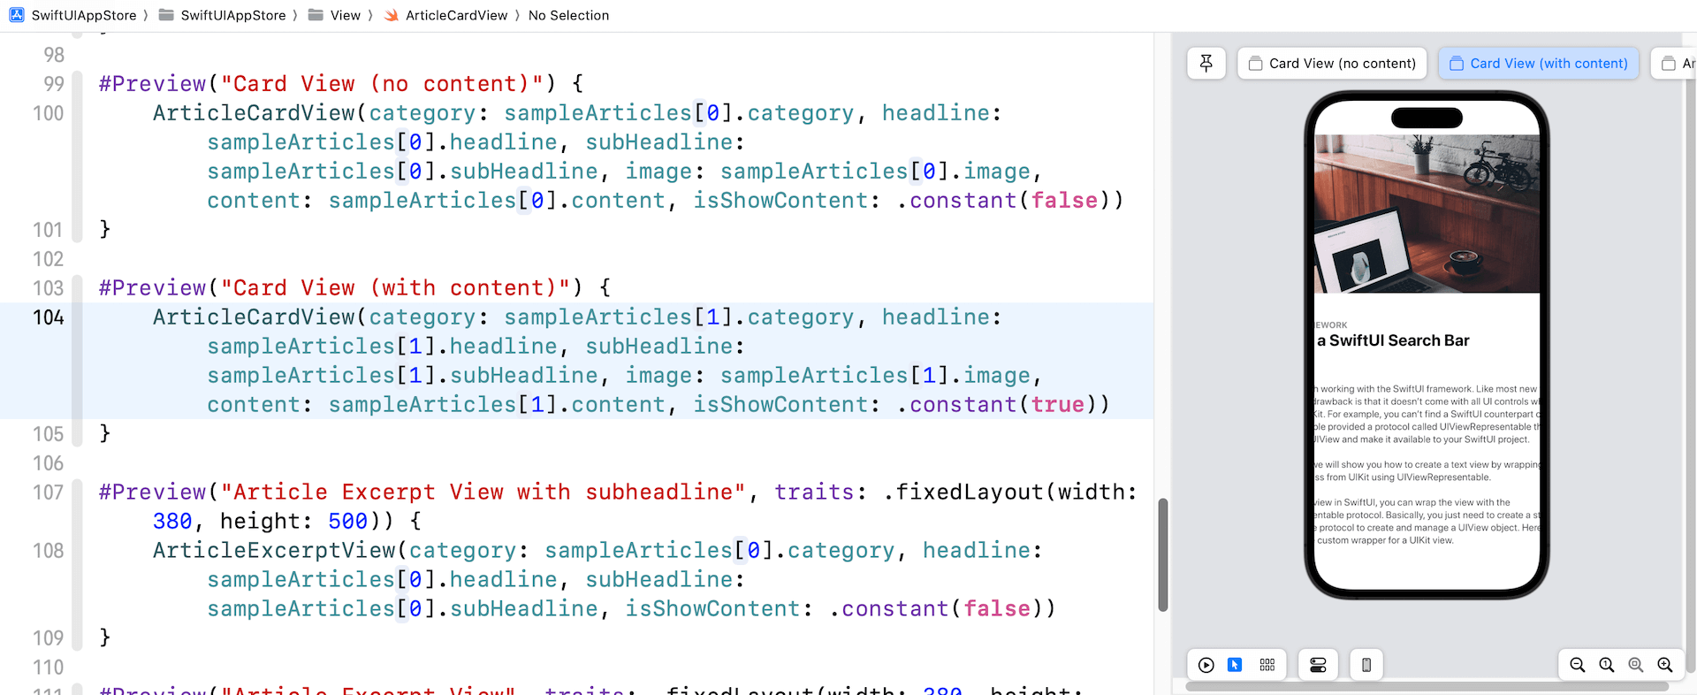Switch to Card View (no content) preview tab

click(1332, 64)
